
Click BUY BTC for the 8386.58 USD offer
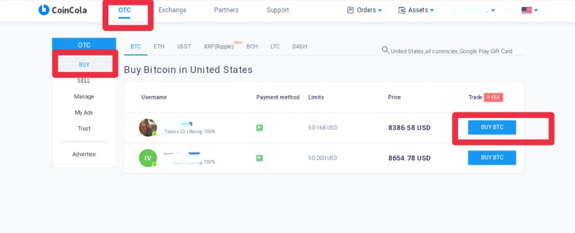coord(492,127)
